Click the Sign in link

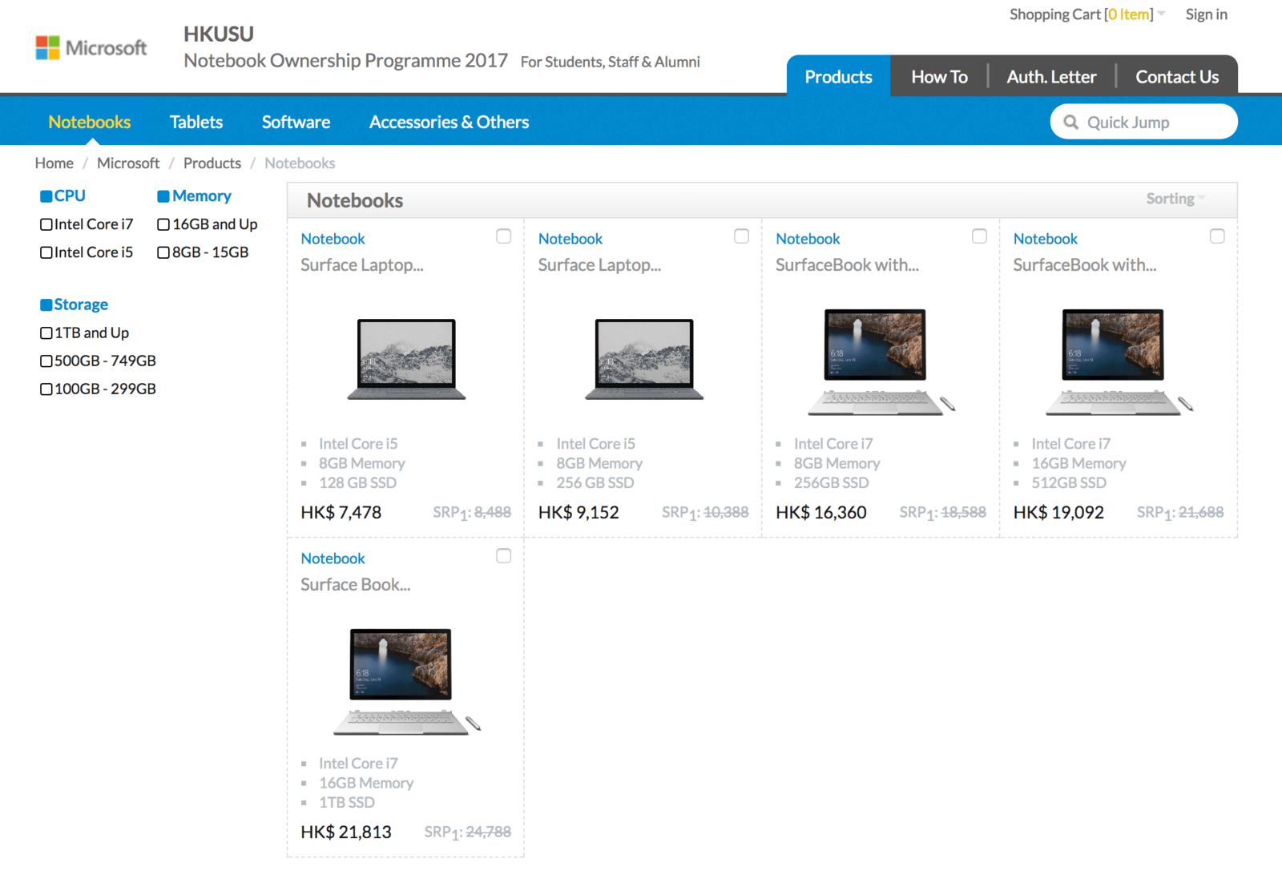coord(1206,14)
